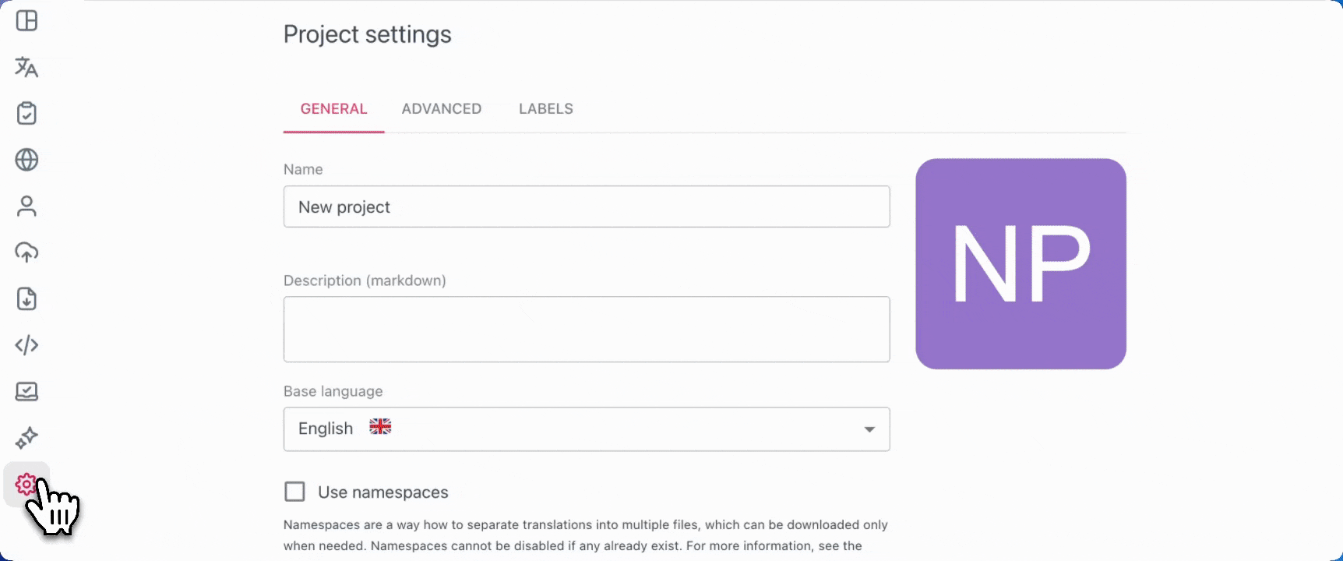
Task: Switch to the Advanced tab
Action: point(441,109)
